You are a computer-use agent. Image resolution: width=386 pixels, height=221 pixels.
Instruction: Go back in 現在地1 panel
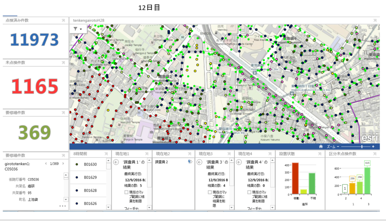116,162
